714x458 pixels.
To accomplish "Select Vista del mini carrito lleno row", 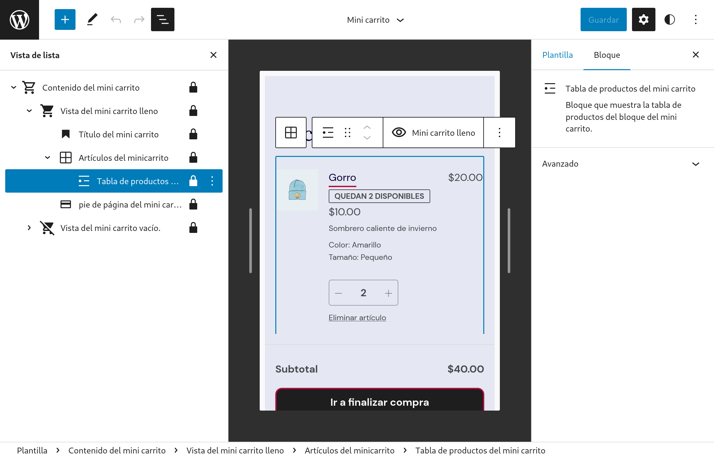I will 114,111.
